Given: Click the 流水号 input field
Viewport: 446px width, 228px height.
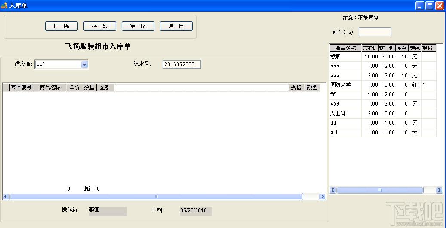Looking at the screenshot, I should coord(182,64).
